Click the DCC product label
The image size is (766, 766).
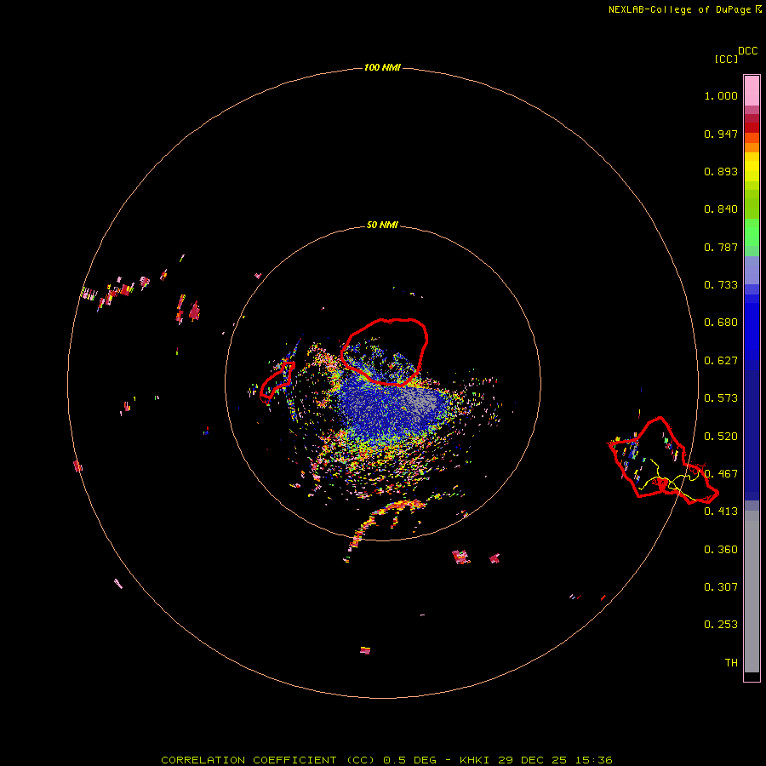coord(748,51)
